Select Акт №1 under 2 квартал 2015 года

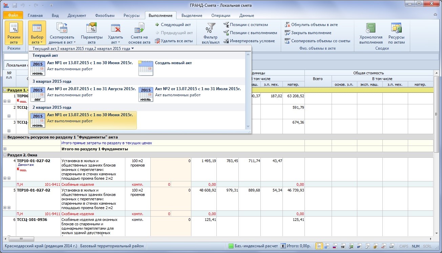[83, 120]
